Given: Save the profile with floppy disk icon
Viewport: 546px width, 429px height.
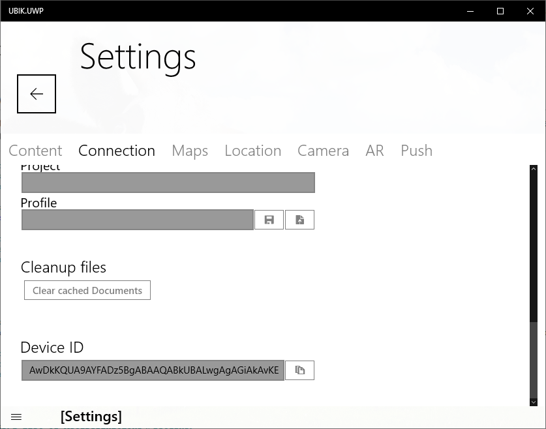Looking at the screenshot, I should click(269, 220).
